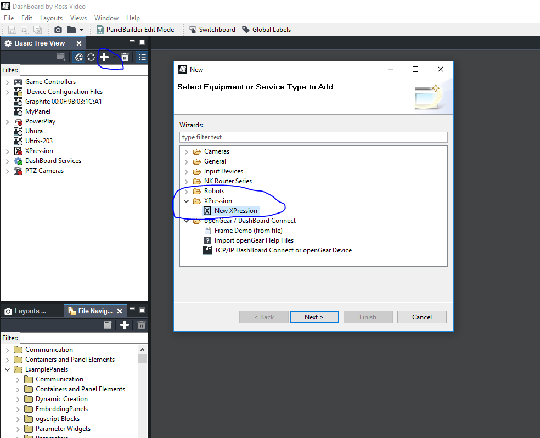Image resolution: width=540 pixels, height=438 pixels.
Task: Open the dropdown arrow beside the plus icon
Action: (114, 57)
